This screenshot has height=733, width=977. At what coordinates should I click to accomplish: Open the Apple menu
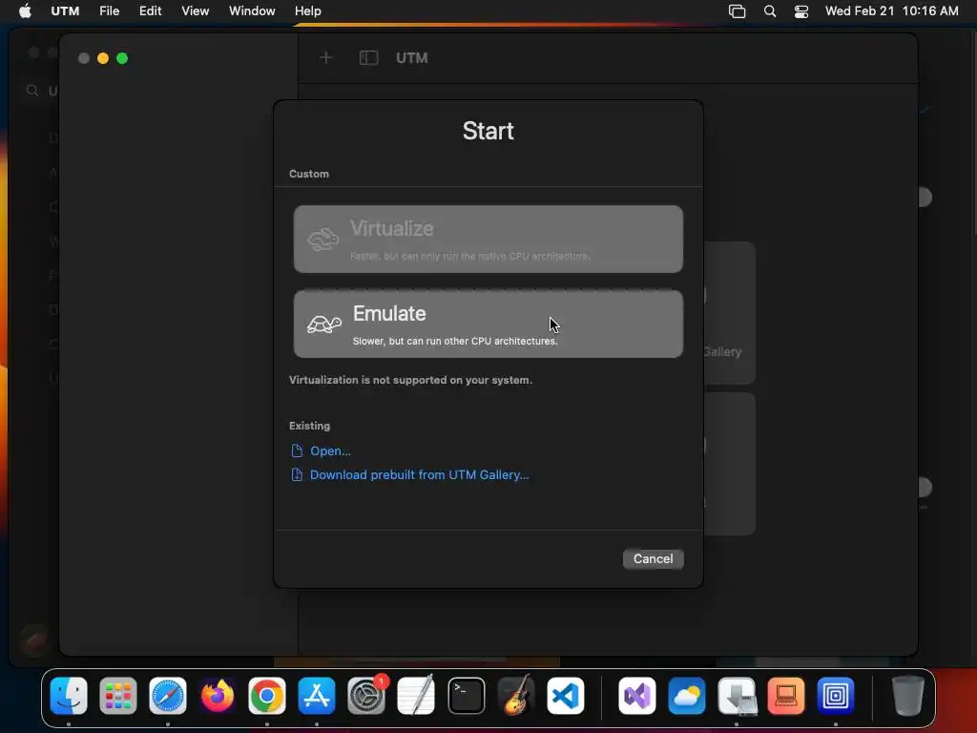click(25, 11)
